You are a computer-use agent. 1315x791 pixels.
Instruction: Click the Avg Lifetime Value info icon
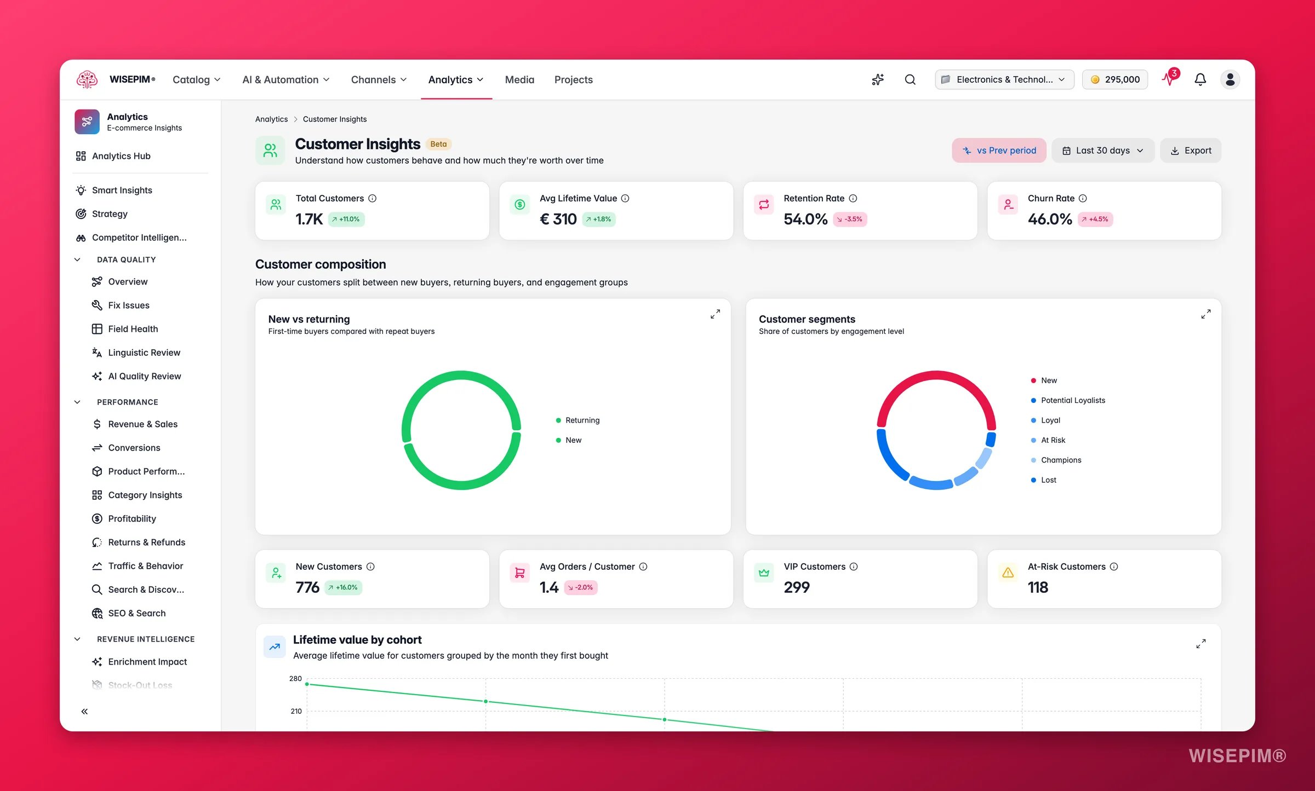pos(625,198)
